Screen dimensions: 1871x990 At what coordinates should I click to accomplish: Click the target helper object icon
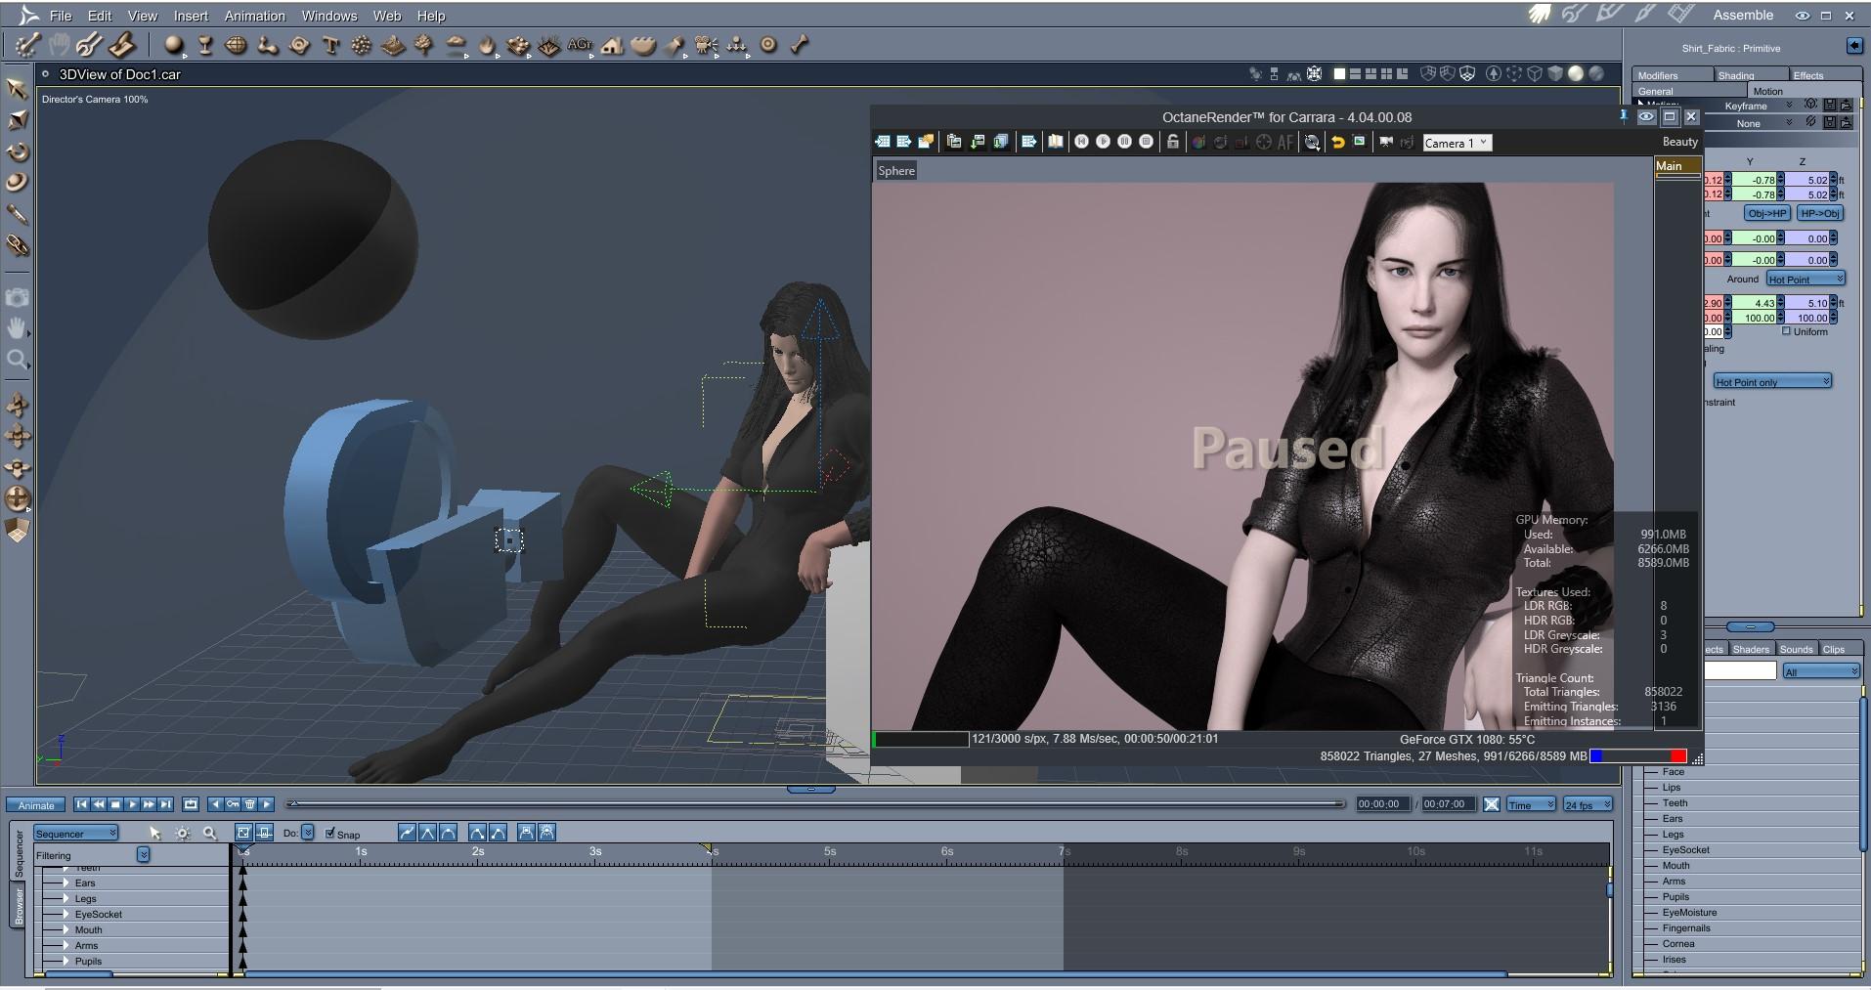tap(768, 45)
